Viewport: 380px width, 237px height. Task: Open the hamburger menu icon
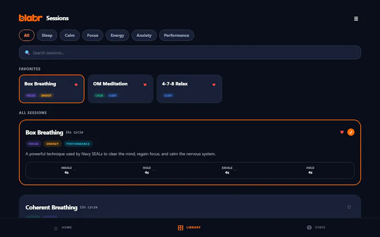(x=356, y=18)
